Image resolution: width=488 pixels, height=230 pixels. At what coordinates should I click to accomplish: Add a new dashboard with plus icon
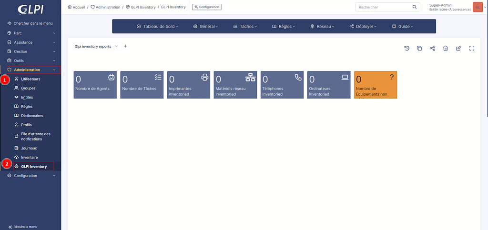[x=125, y=46]
